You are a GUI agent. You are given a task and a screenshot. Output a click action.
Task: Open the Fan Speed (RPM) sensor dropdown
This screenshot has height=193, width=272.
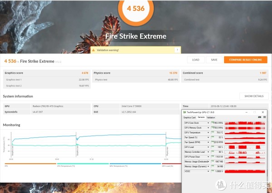pyautogui.click(x=209, y=142)
